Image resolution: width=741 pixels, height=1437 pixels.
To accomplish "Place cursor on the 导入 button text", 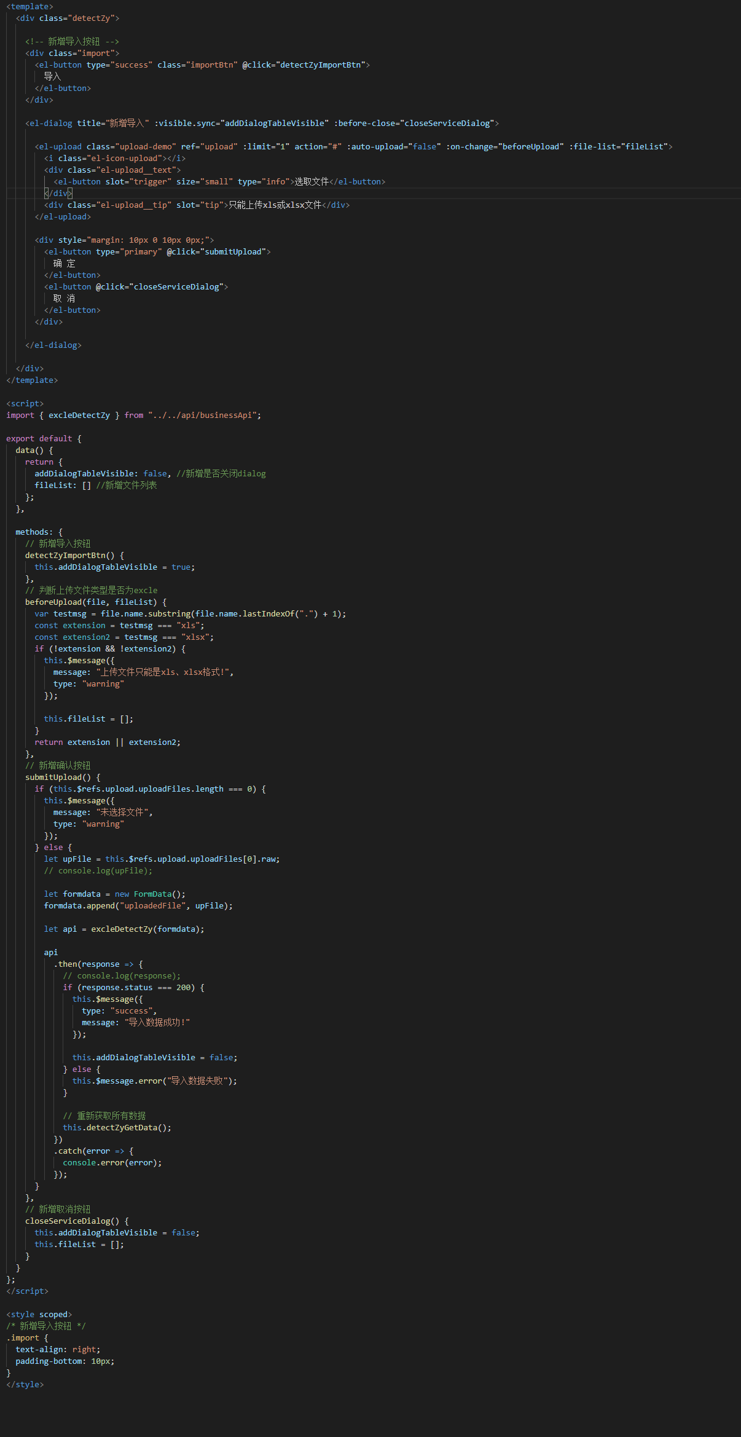I will (52, 76).
